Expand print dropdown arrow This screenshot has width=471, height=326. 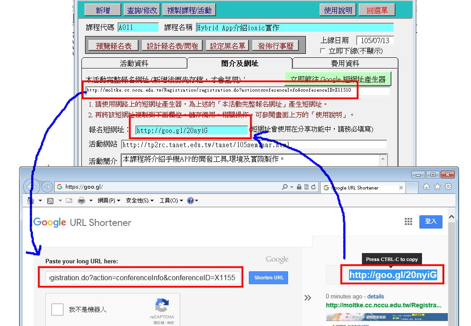tap(91, 201)
